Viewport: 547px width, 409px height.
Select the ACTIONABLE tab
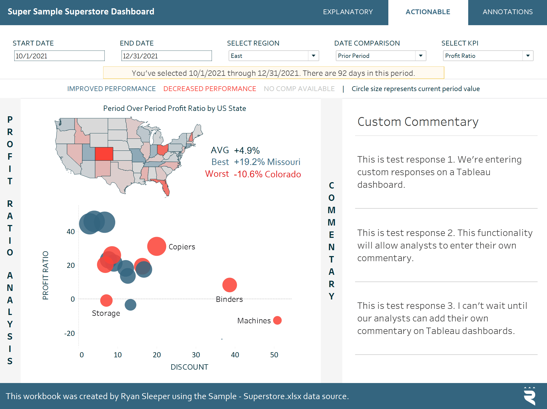[428, 12]
